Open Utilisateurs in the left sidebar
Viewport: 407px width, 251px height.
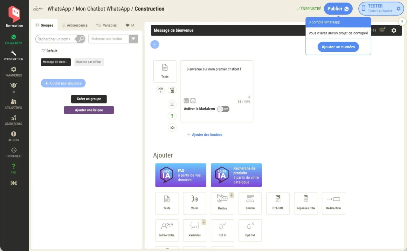(14, 104)
